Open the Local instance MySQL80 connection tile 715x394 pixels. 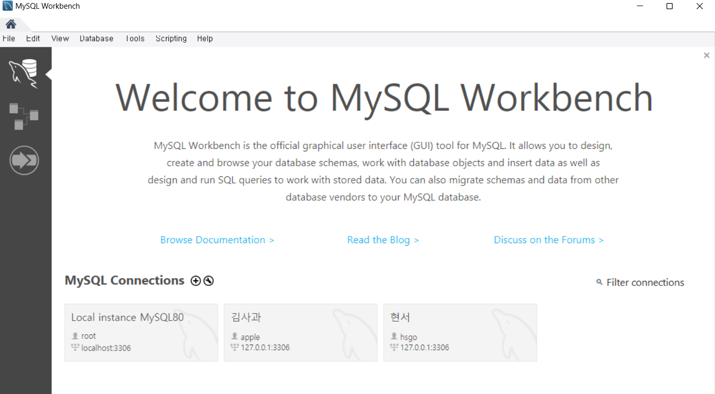coord(141,333)
